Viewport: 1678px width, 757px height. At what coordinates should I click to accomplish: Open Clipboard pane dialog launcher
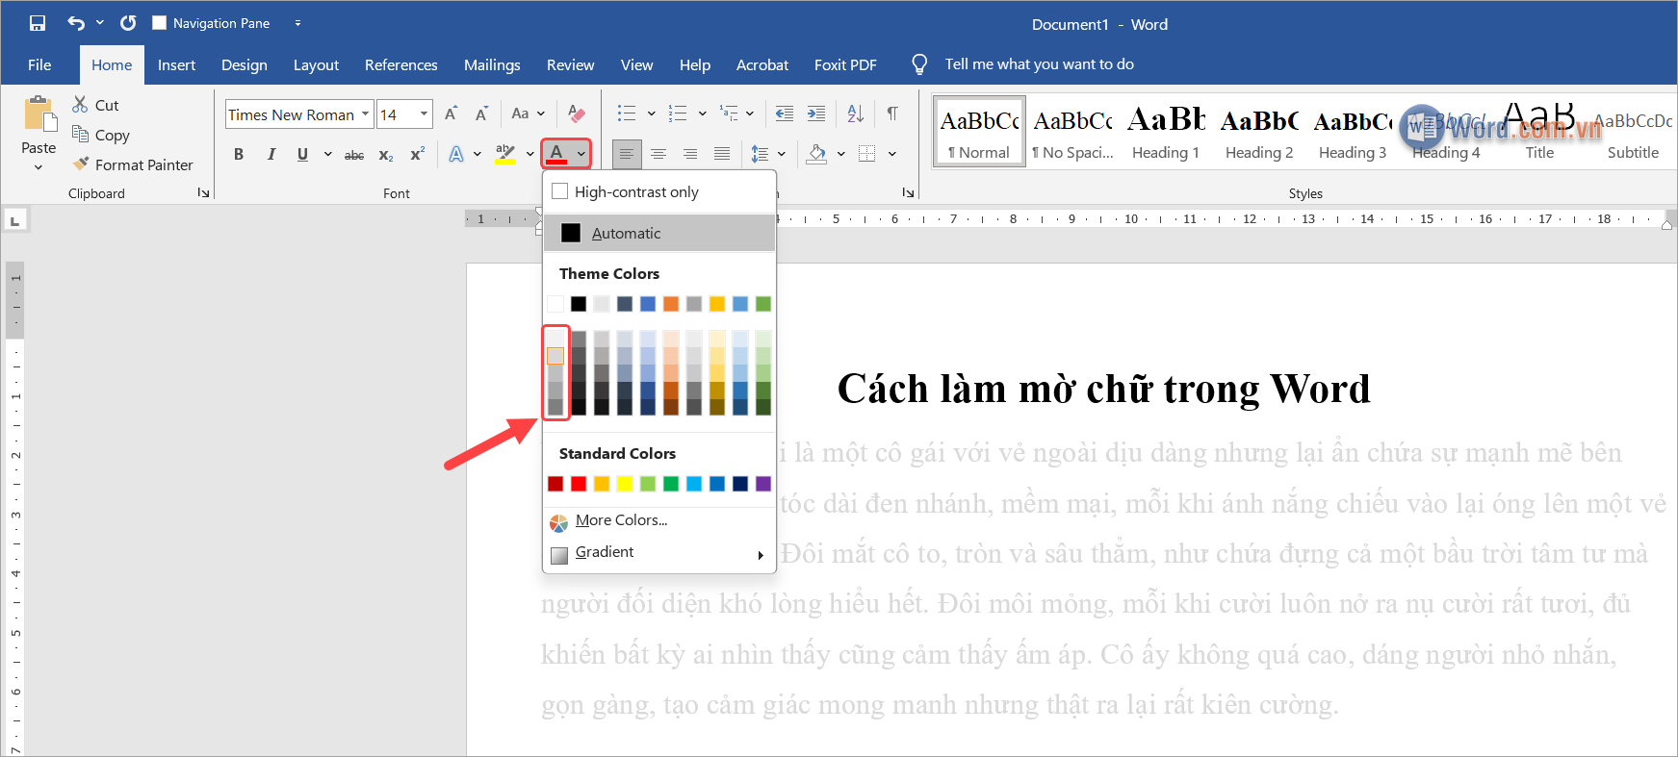pyautogui.click(x=203, y=192)
